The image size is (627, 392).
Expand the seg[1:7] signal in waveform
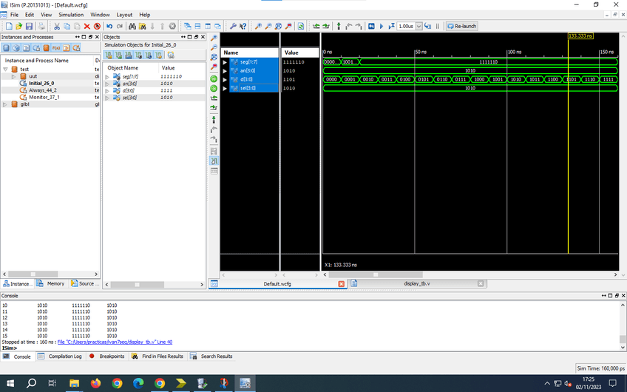click(226, 62)
